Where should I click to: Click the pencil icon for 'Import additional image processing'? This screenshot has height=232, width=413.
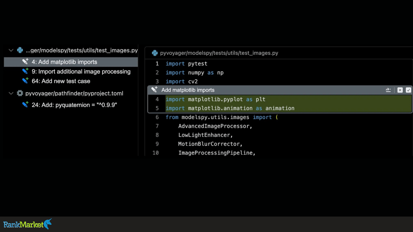(25, 72)
